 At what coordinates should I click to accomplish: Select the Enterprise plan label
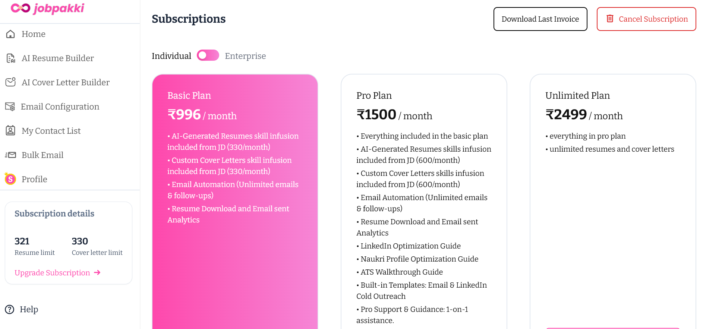(245, 56)
